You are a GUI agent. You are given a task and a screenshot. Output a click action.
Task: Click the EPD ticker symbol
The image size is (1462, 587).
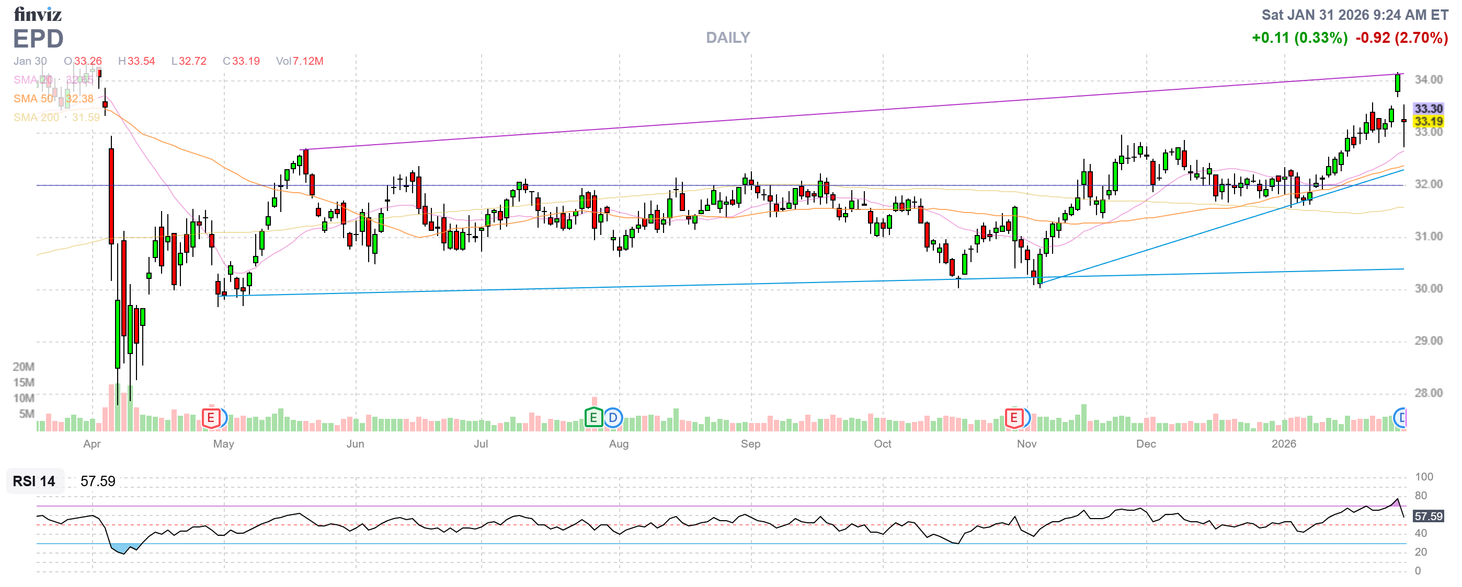tap(38, 39)
